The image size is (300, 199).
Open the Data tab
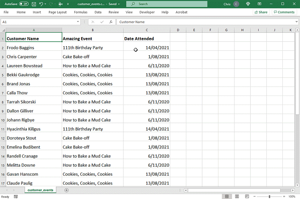[98, 12]
